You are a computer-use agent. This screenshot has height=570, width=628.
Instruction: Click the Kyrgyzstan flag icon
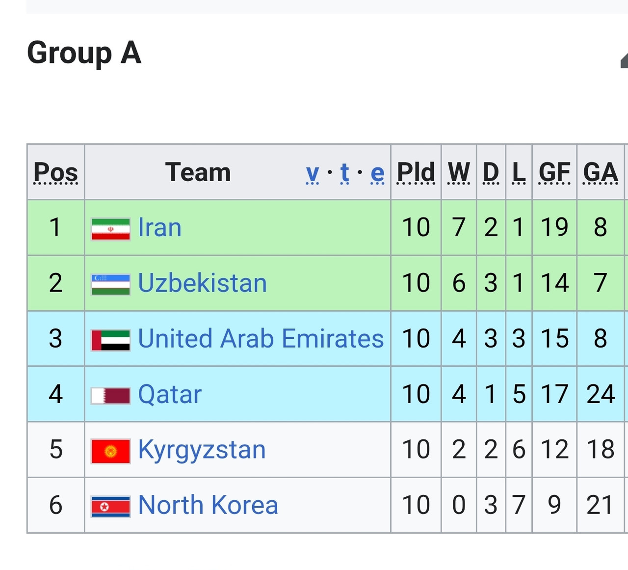click(110, 451)
